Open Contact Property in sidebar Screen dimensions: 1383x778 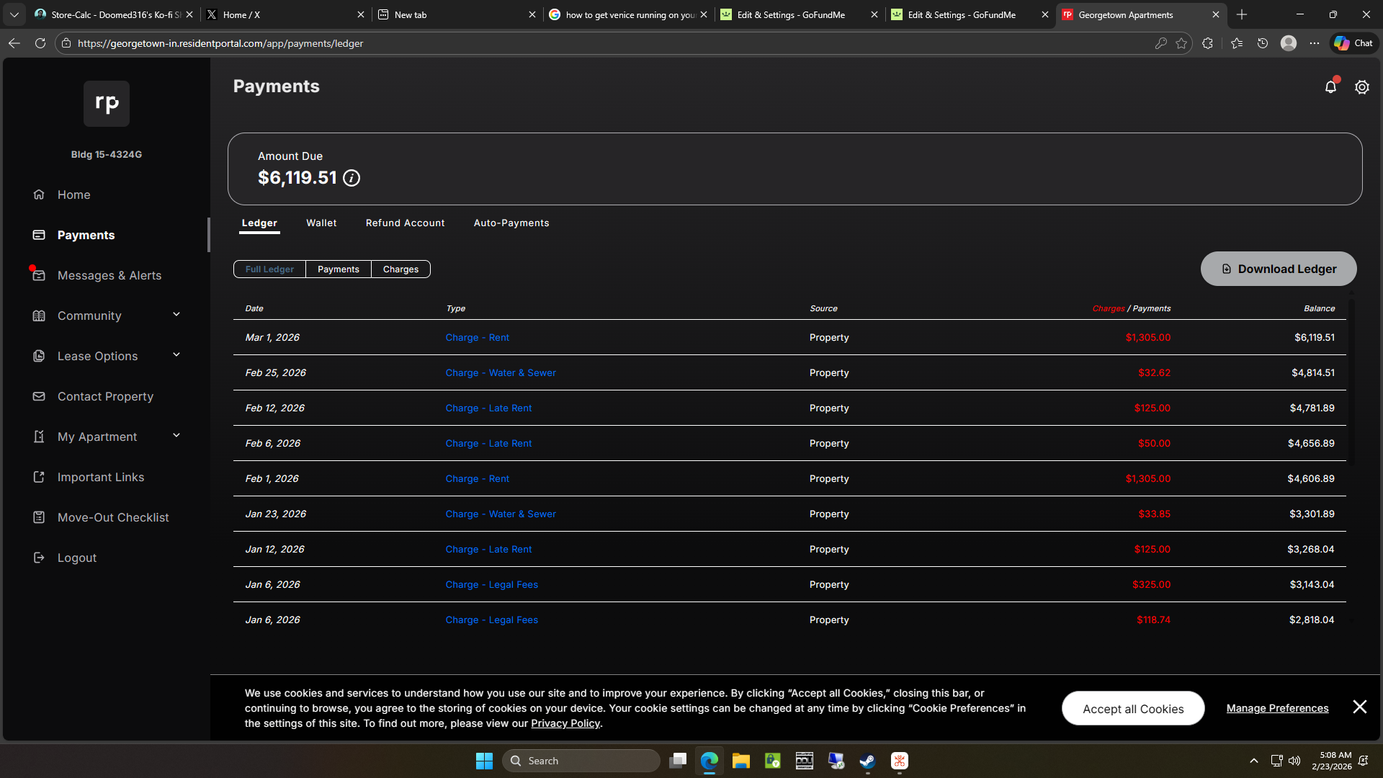point(105,396)
